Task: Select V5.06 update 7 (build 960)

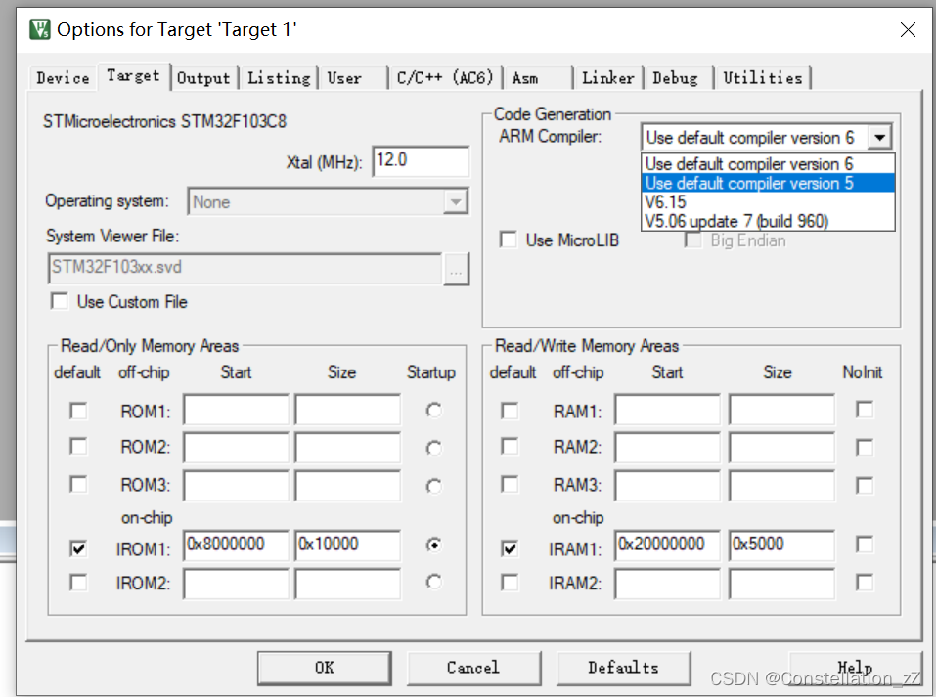Action: (x=768, y=221)
